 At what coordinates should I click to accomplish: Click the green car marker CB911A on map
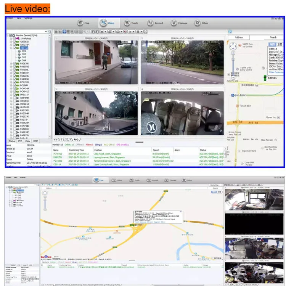click(265, 78)
